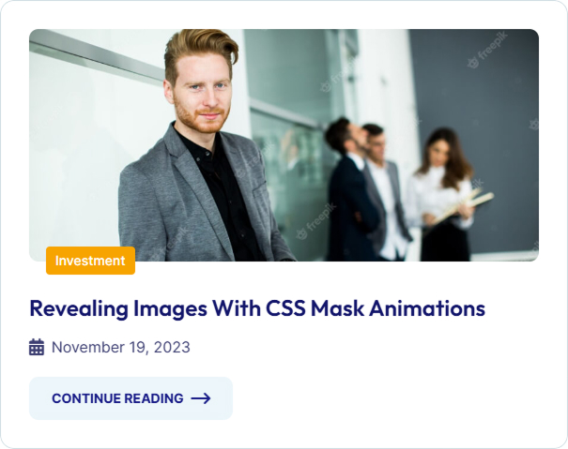
Task: Click the red-haired man's face in the photo
Action: [x=204, y=96]
